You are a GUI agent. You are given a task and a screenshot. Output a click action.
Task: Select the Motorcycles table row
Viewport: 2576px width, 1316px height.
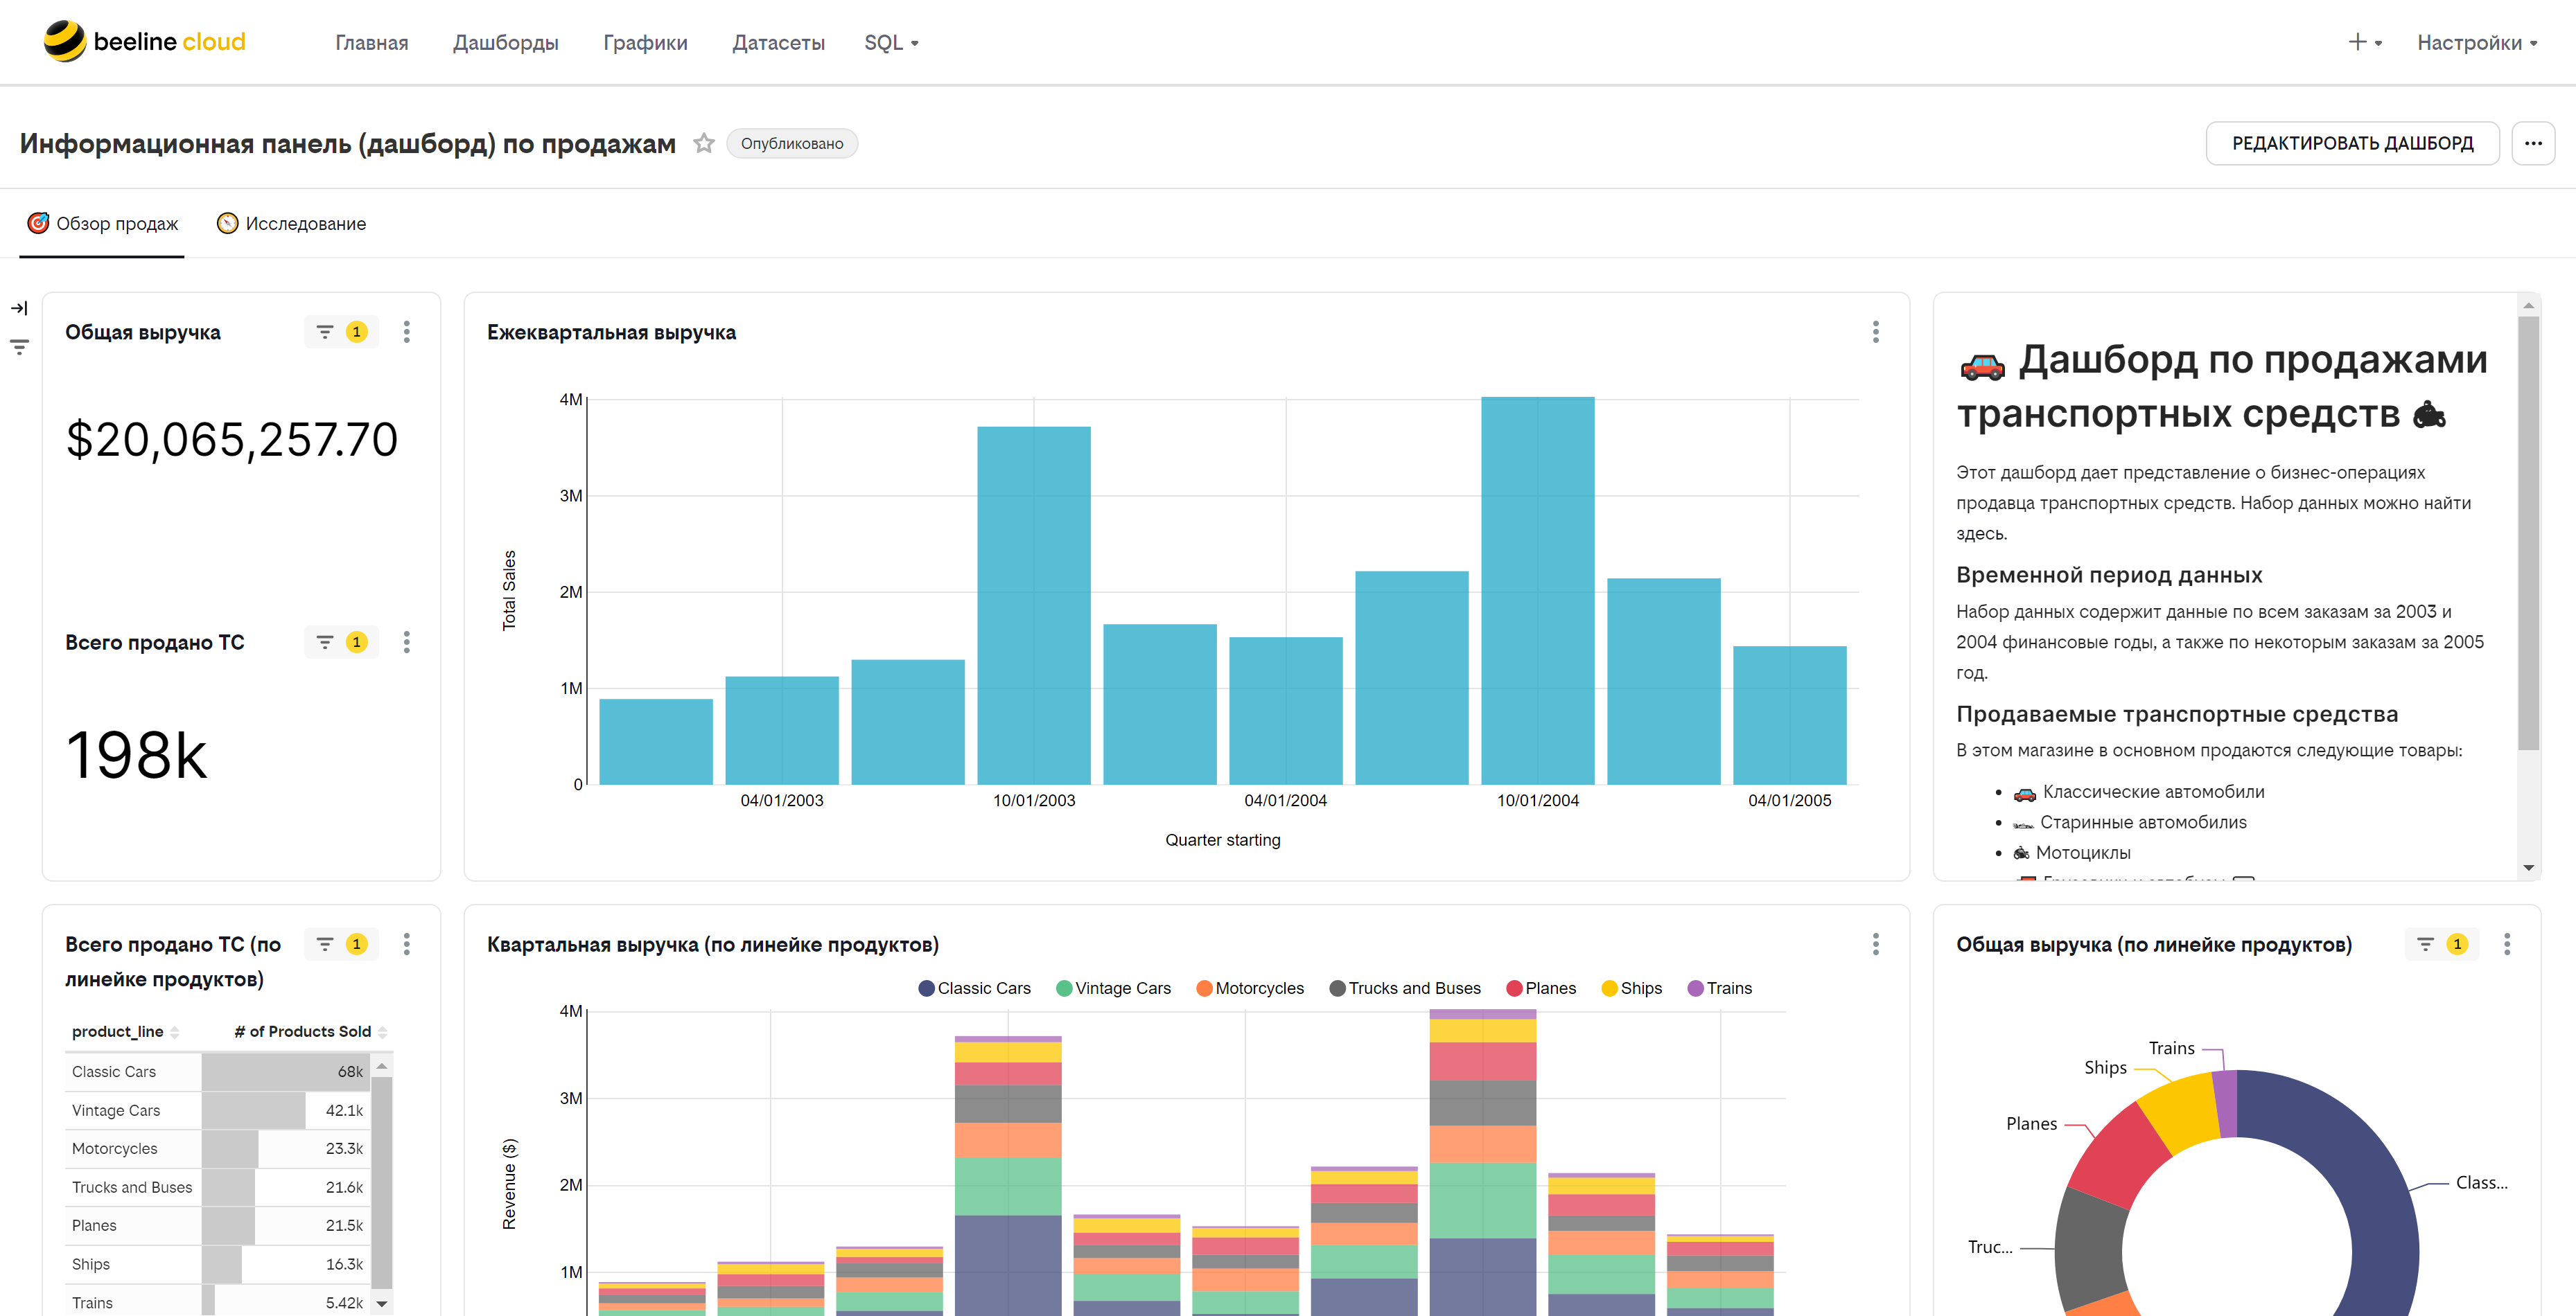[218, 1148]
